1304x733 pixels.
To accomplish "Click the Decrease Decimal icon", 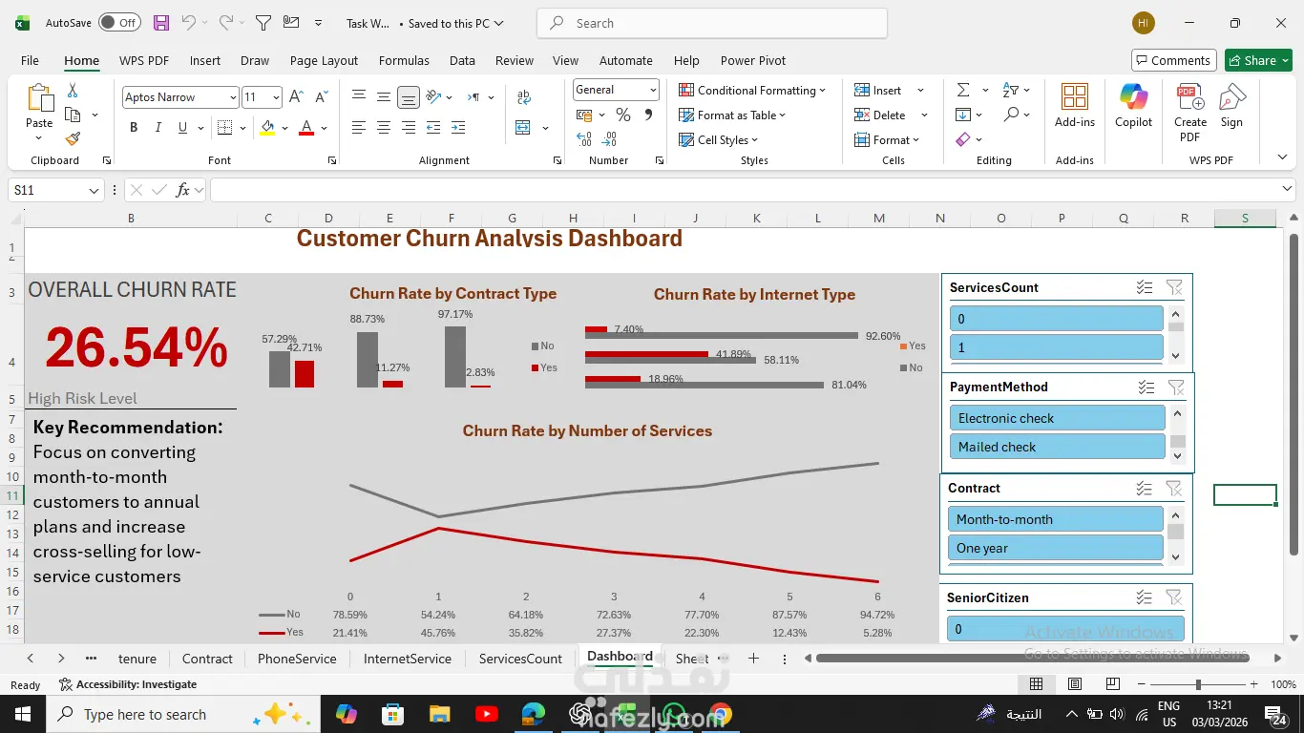I will point(610,139).
